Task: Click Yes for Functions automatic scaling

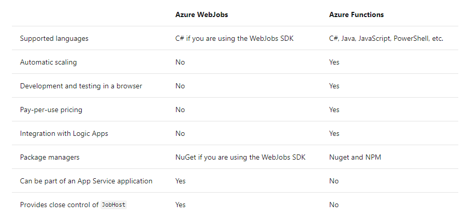Action: (x=334, y=62)
